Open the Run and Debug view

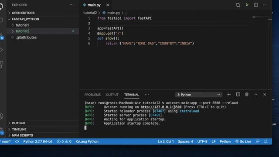[x=1, y=50]
